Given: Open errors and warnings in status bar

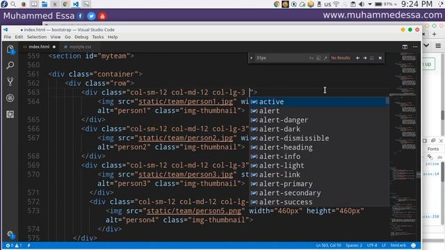Looking at the screenshot, I should pyautogui.click(x=14, y=245).
